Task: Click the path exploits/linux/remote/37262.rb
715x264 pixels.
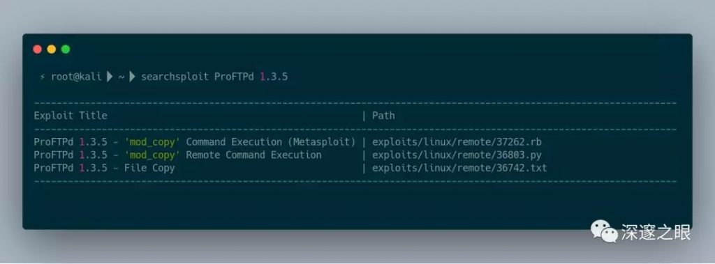Action: point(457,142)
